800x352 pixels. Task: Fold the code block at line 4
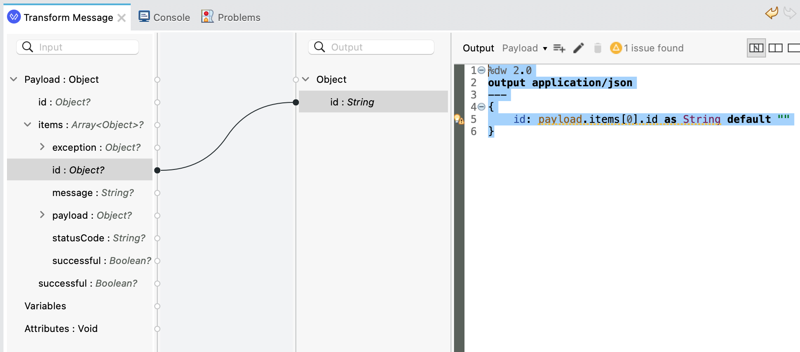coord(481,107)
